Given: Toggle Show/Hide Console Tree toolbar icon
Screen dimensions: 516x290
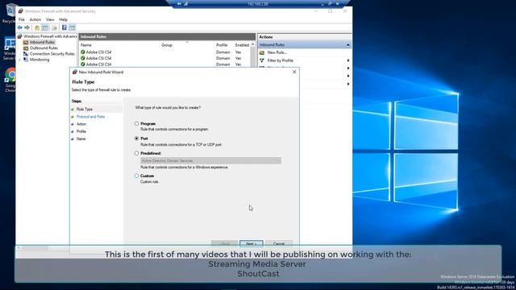Looking at the screenshot, I should pyautogui.click(x=45, y=27).
